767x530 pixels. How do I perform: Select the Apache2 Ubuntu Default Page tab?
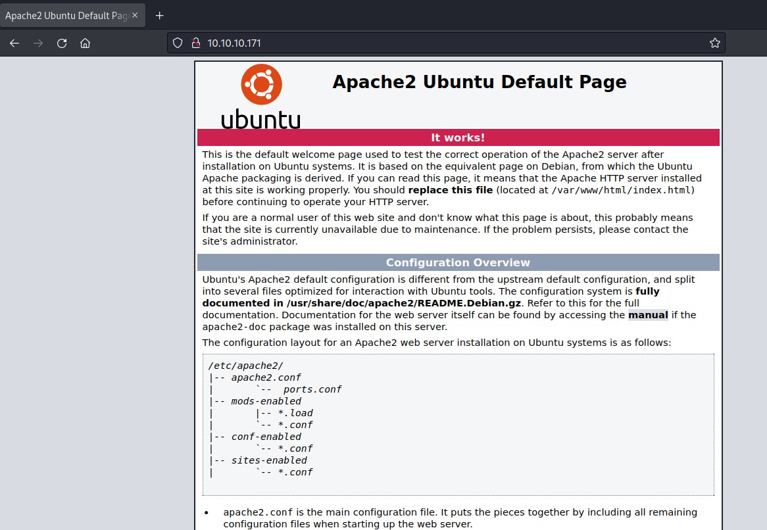click(66, 15)
